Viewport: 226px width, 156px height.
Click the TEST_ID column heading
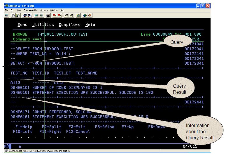[41, 73]
